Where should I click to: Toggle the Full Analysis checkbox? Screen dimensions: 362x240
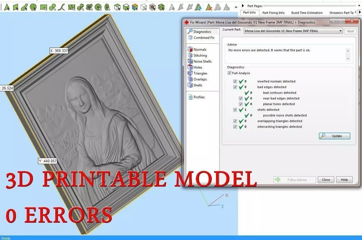tap(229, 73)
